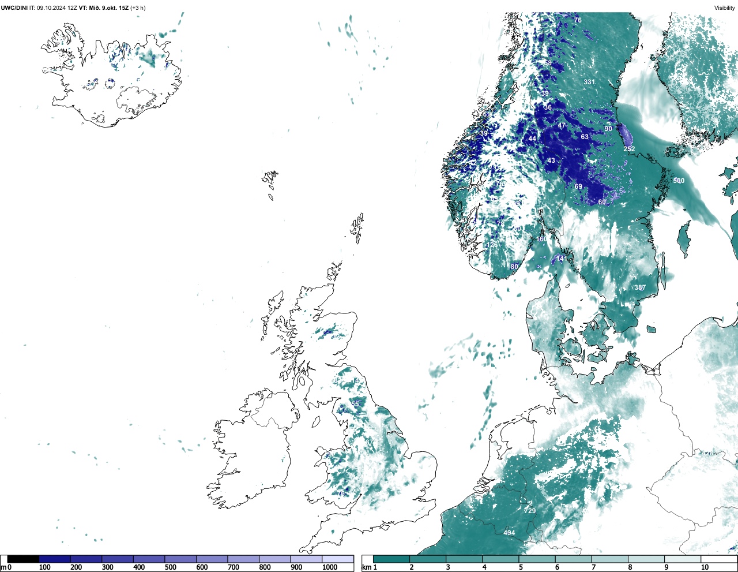Select the 'm 0' label on the meters legend
Image resolution: width=738 pixels, height=572 pixels.
point(6,567)
